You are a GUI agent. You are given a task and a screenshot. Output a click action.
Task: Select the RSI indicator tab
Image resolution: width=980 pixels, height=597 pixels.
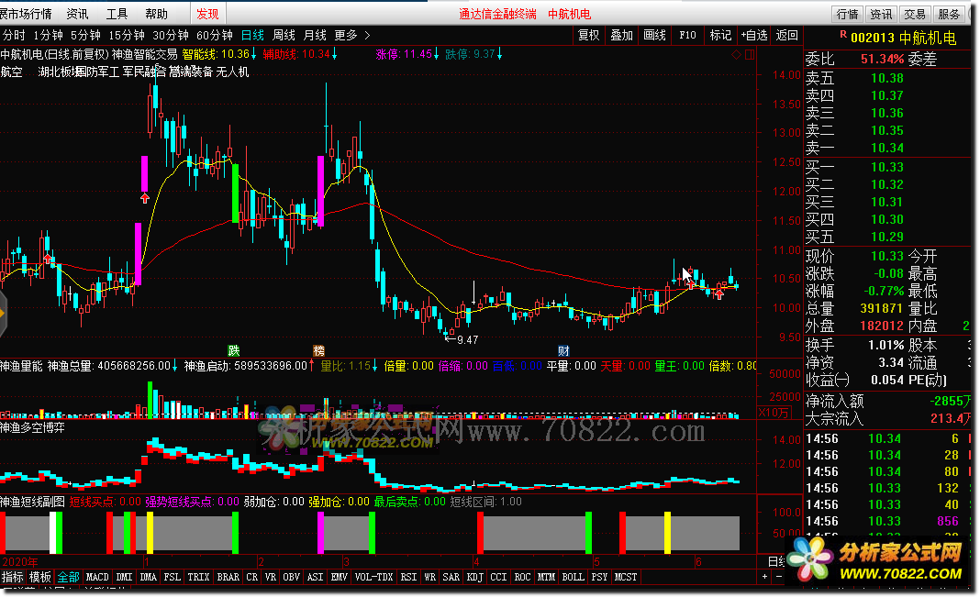pos(408,577)
